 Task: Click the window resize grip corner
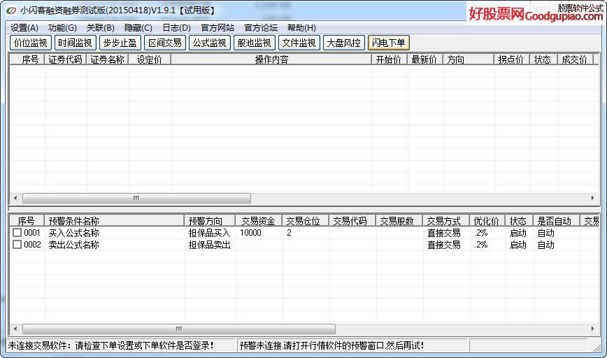tap(596, 347)
